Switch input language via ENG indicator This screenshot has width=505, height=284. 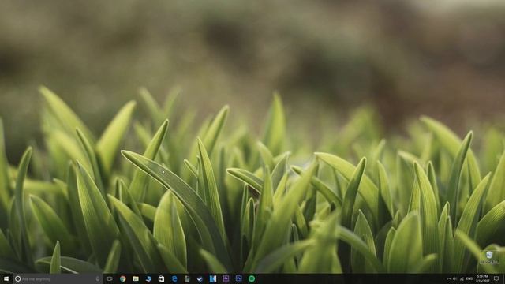(469, 278)
